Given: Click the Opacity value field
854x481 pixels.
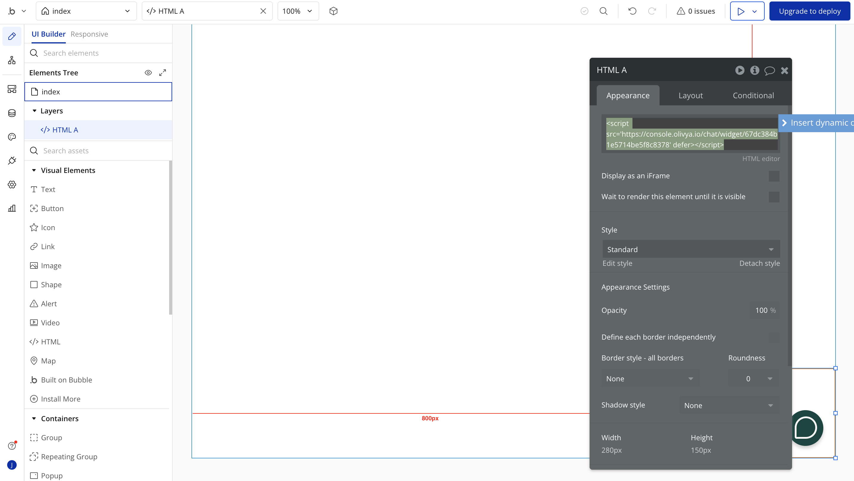Looking at the screenshot, I should click(x=764, y=310).
